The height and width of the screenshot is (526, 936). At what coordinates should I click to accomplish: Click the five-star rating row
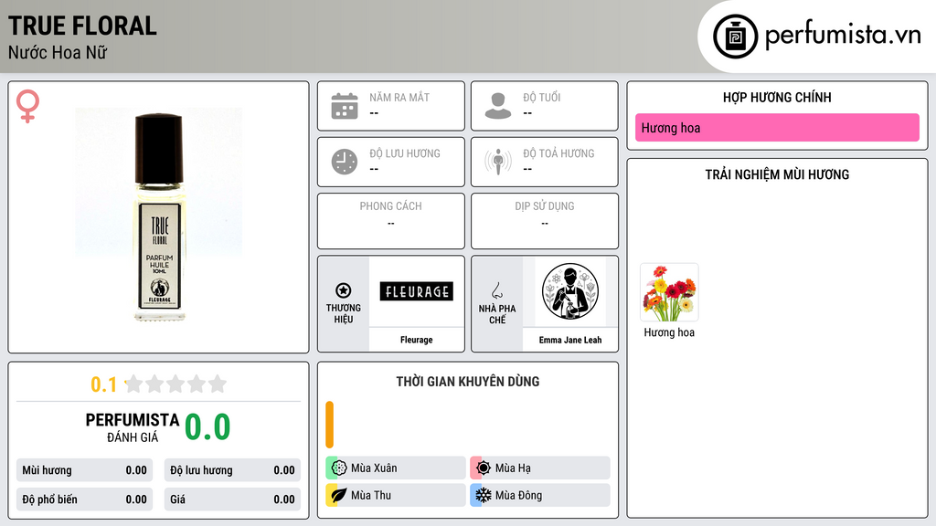click(x=175, y=384)
